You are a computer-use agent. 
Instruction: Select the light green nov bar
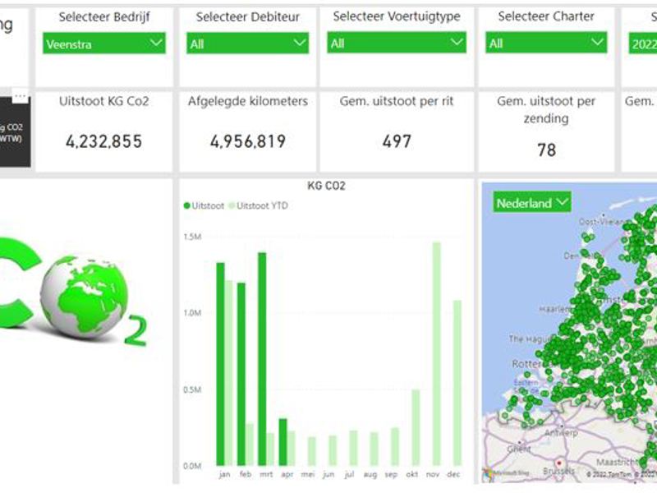(x=436, y=353)
